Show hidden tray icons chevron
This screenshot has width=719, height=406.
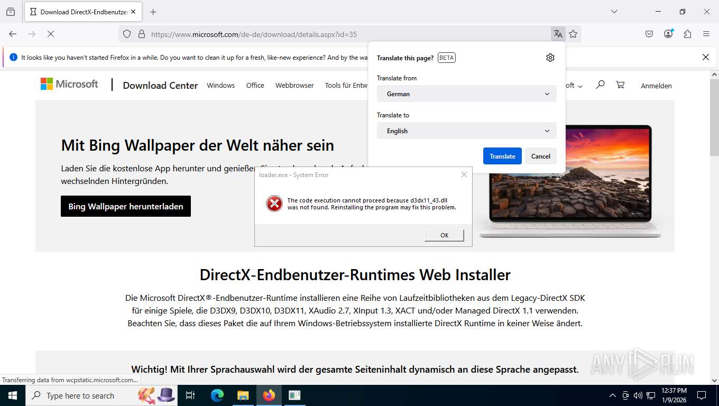612,395
